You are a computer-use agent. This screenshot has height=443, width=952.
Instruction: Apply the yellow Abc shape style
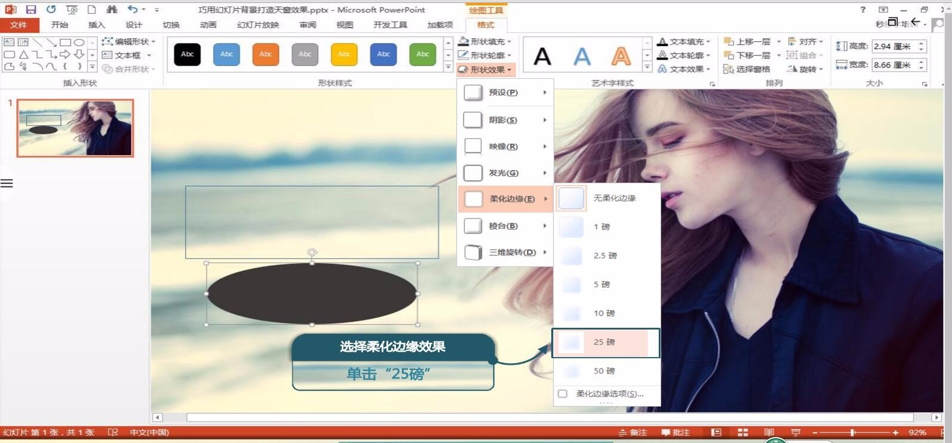click(x=344, y=54)
